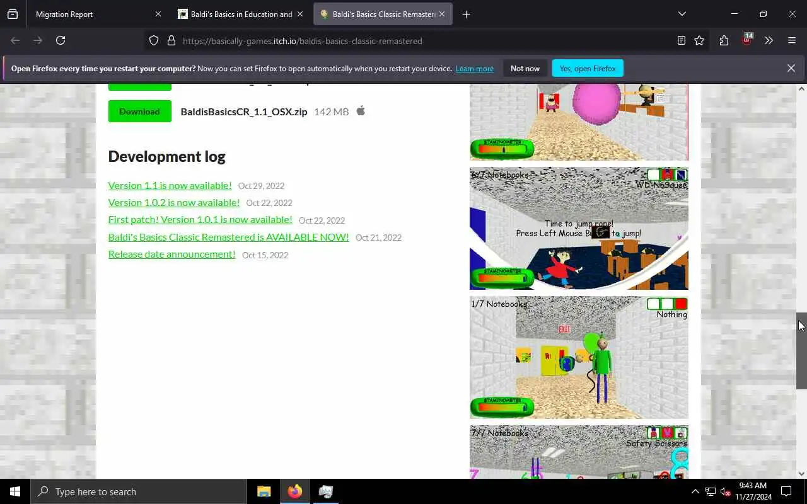Click the BaldisBasicsCR_1.1_OSX.zip file name
This screenshot has width=807, height=504.
tap(244, 112)
